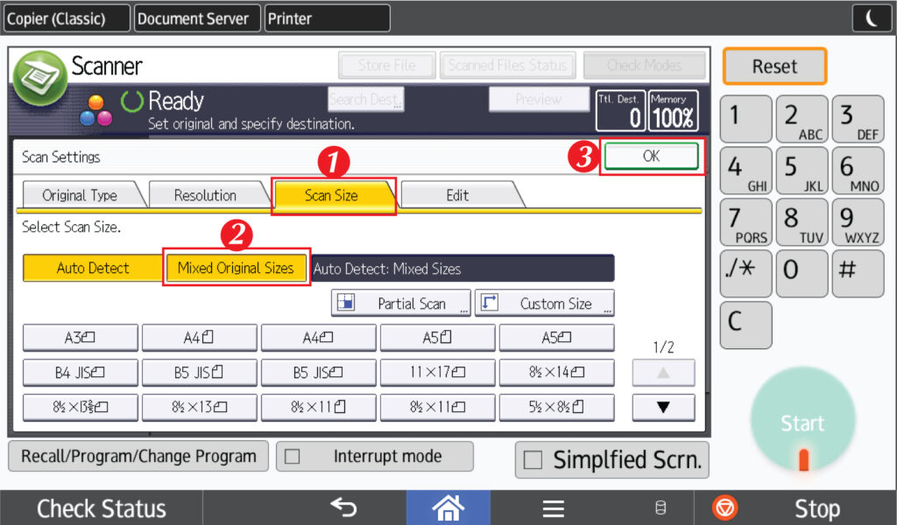Toggle Mixed Original Sizes option
The height and width of the screenshot is (525, 897).
[236, 268]
